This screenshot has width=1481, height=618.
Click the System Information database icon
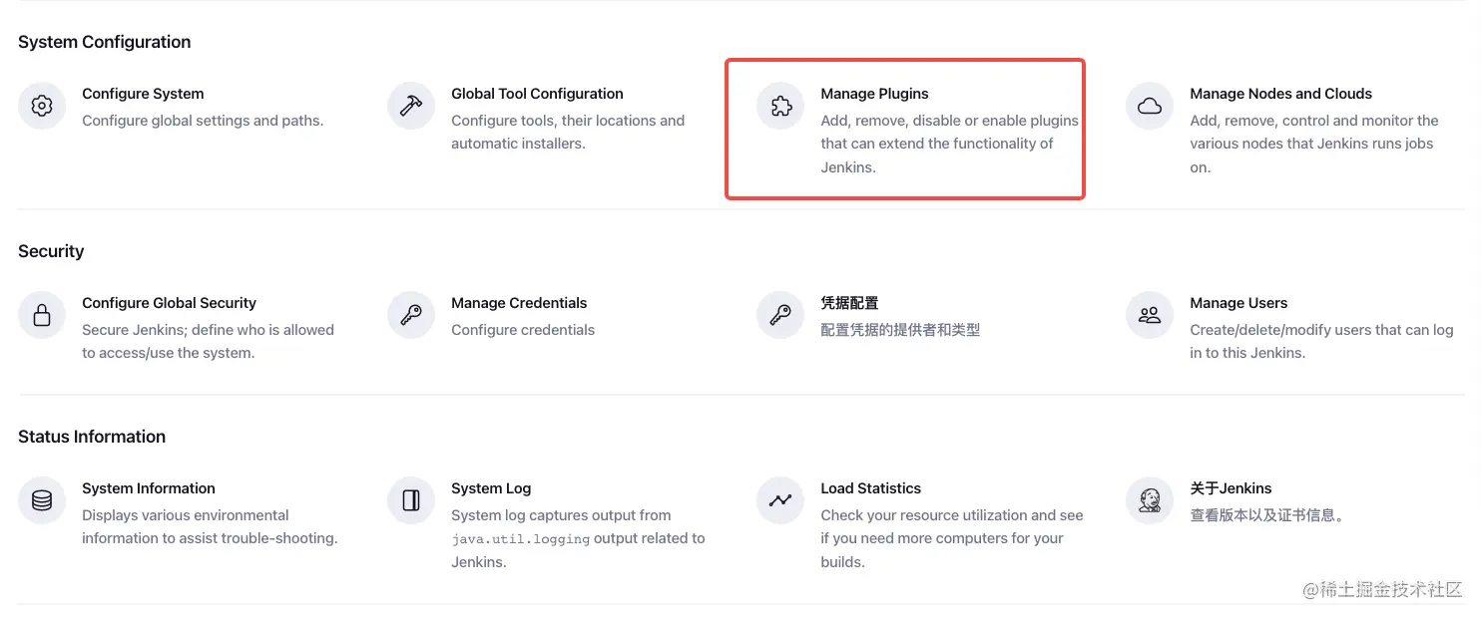42,500
